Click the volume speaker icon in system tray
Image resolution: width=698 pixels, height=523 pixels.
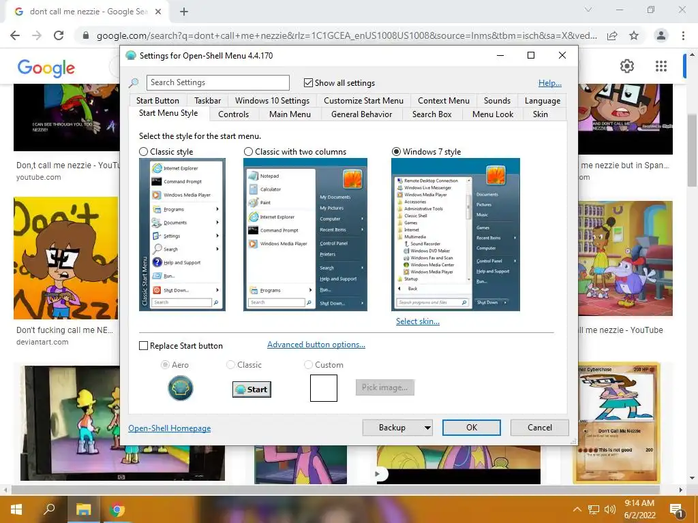pyautogui.click(x=609, y=509)
